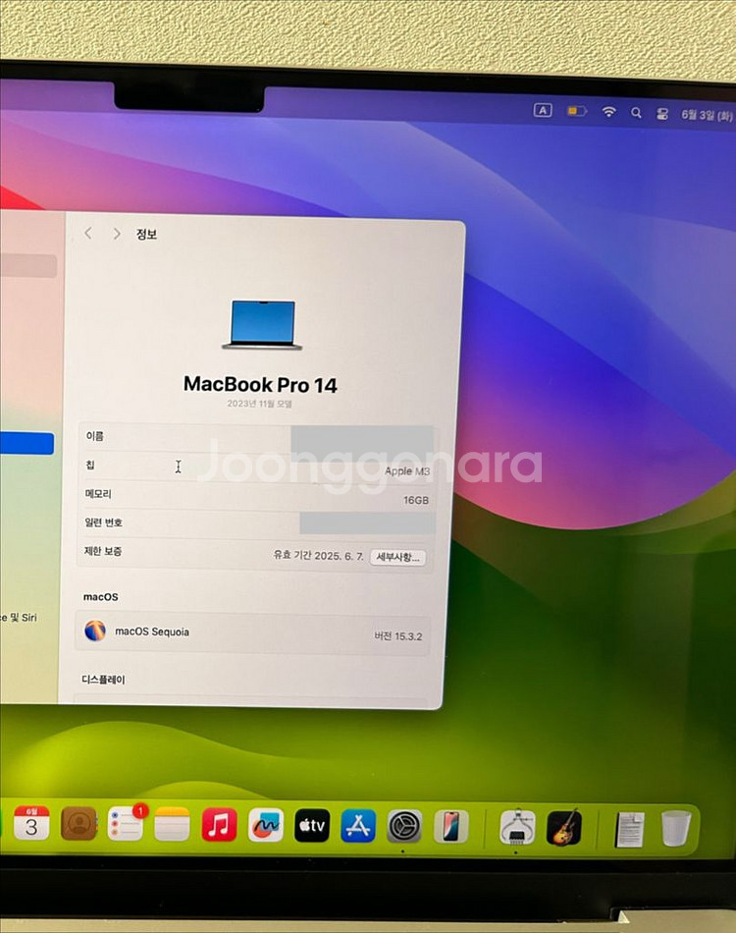Image resolution: width=736 pixels, height=933 pixels.
Task: Launch the Freeform app from the Dock
Action: pyautogui.click(x=266, y=825)
